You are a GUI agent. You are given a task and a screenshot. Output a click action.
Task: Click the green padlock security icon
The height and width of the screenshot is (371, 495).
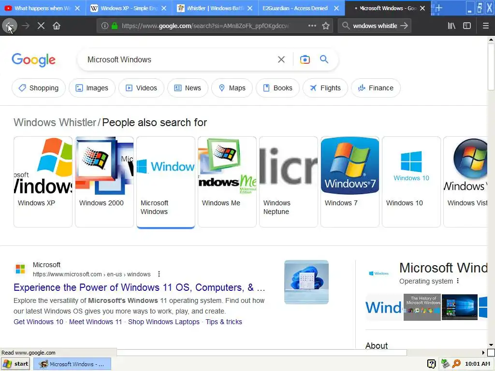click(115, 26)
